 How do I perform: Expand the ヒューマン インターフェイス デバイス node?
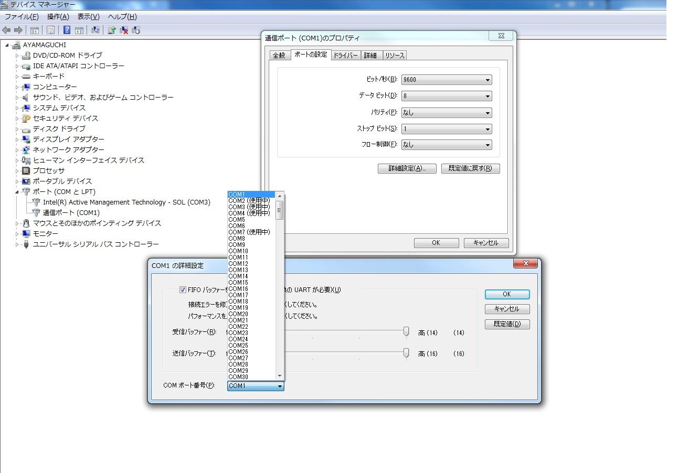tap(17, 160)
